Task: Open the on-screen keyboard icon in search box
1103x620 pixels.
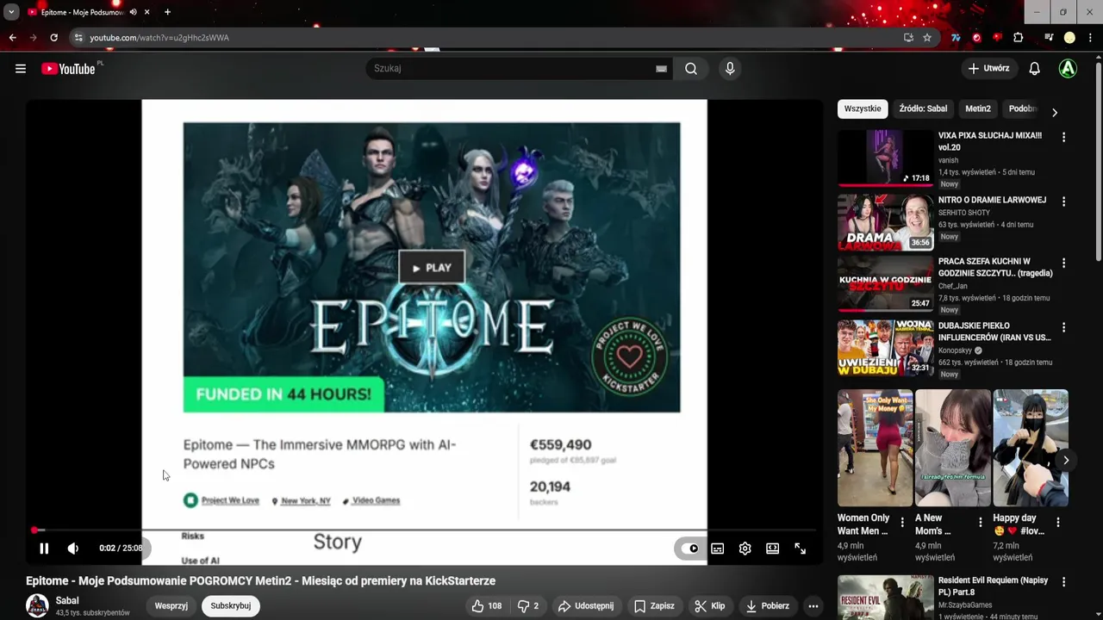Action: (x=661, y=69)
